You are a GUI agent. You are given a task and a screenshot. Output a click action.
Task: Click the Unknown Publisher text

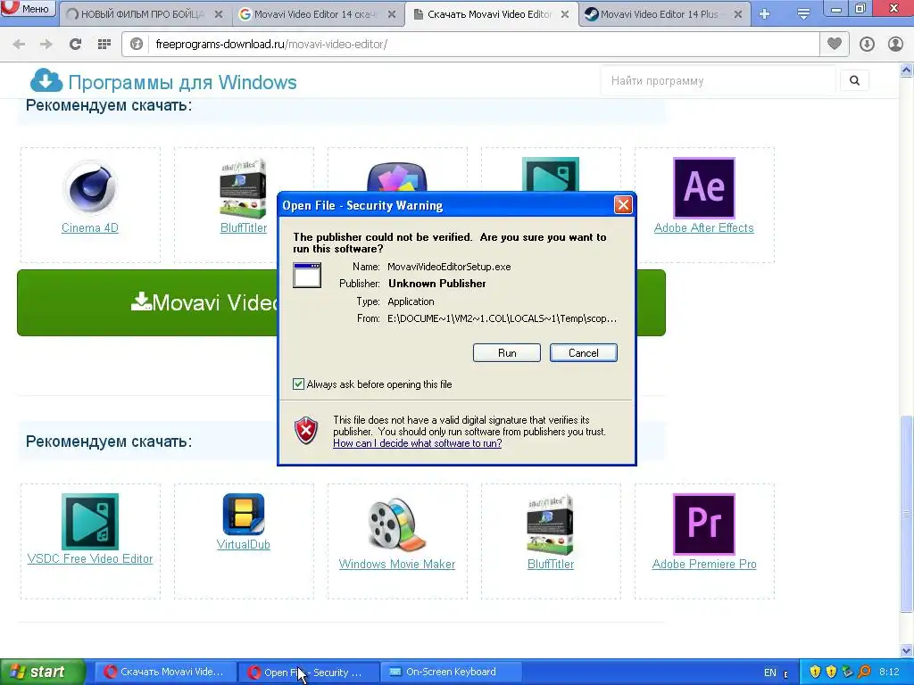[x=437, y=284]
